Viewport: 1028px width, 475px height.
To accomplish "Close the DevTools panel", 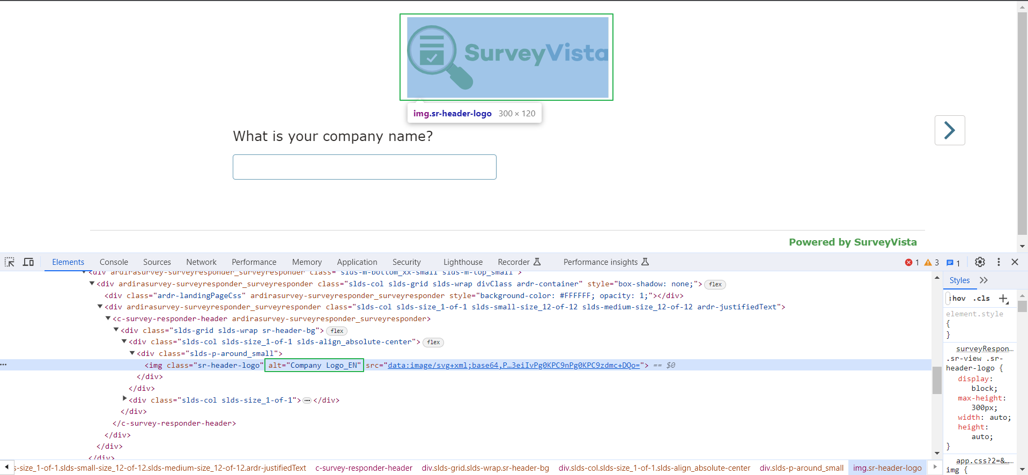I will 1015,262.
